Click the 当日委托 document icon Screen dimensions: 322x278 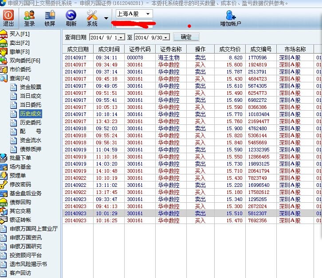pyautogui.click(x=14, y=105)
